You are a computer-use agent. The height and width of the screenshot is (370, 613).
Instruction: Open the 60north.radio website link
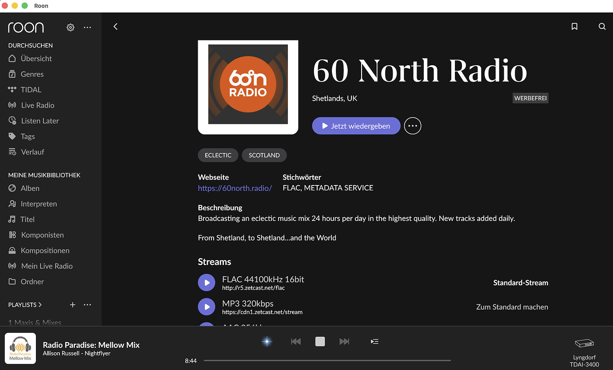click(x=235, y=188)
